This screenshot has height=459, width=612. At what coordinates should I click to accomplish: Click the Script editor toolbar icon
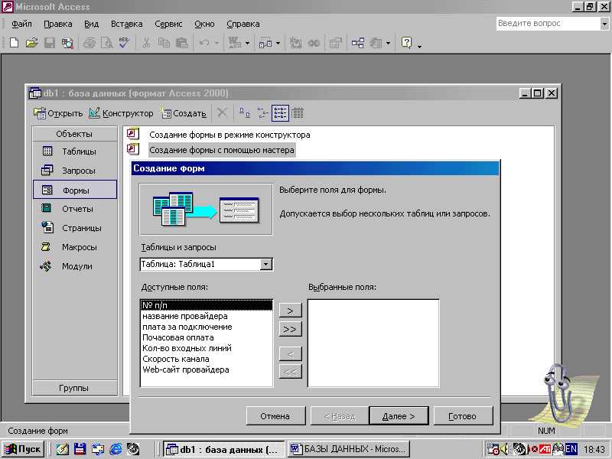coord(314,43)
